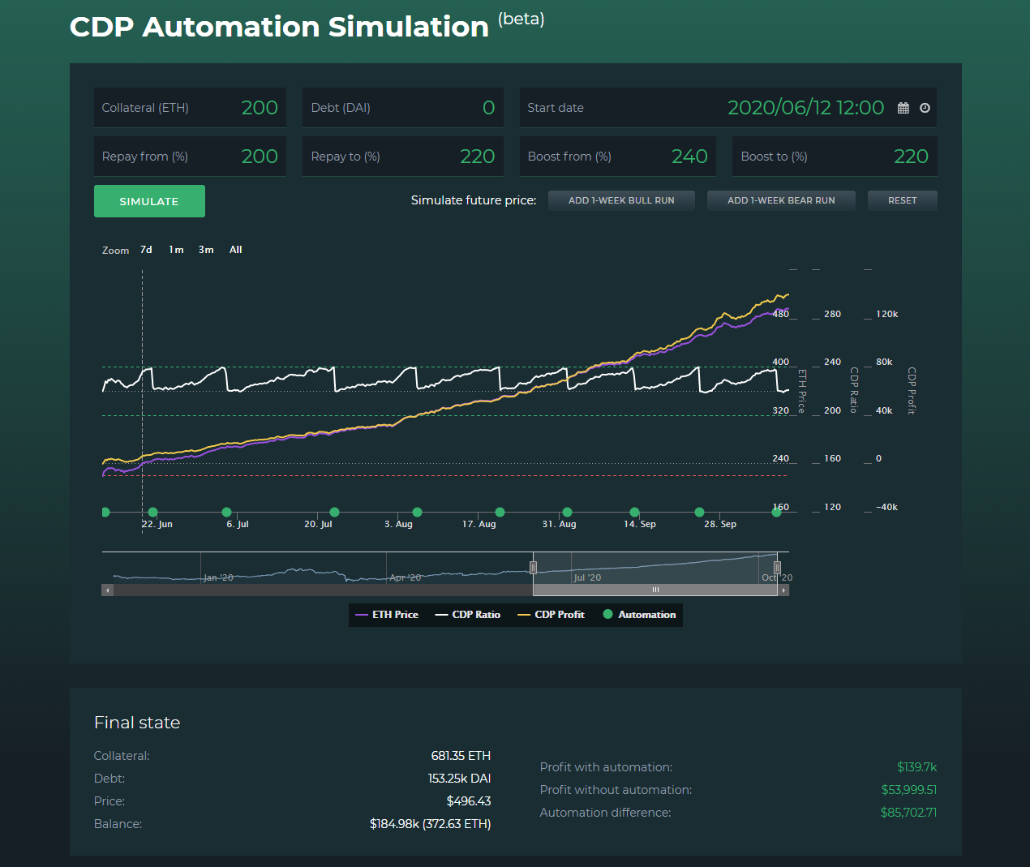This screenshot has height=867, width=1030.
Task: Hide the ETH Price series via legend
Action: pyautogui.click(x=393, y=615)
